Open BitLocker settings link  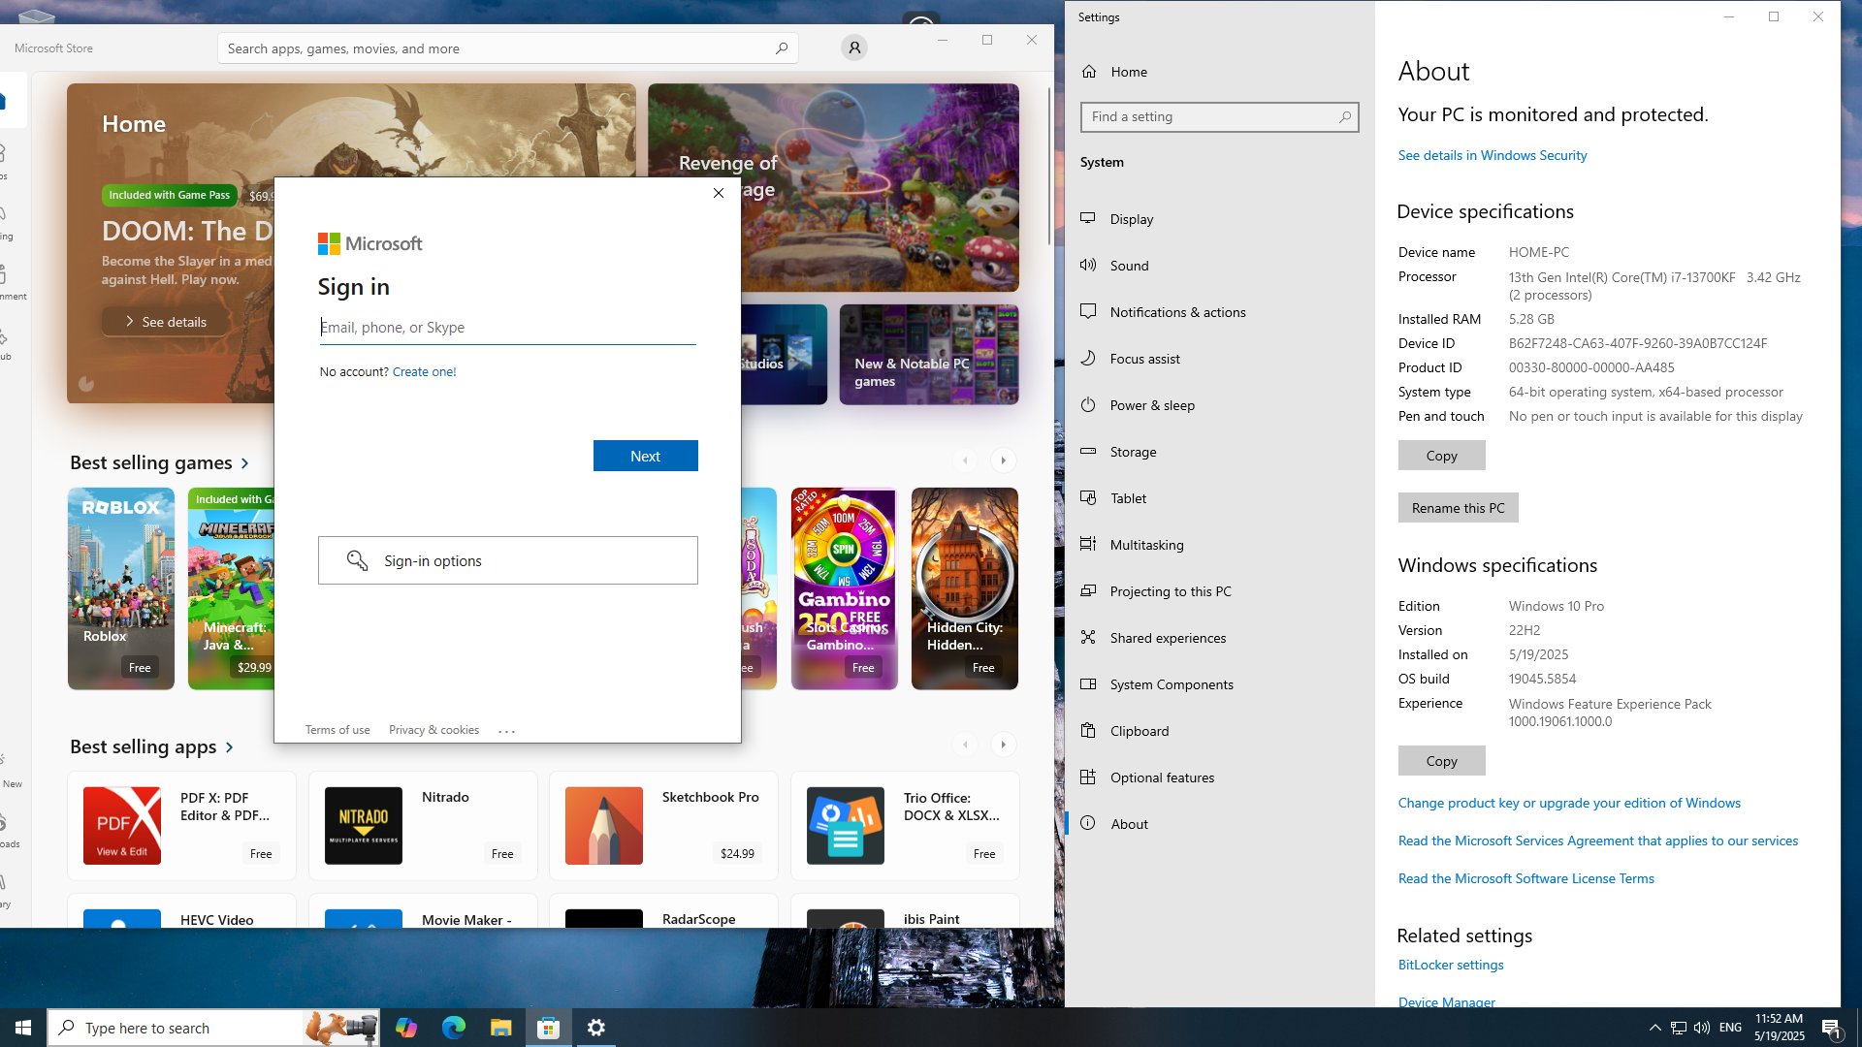1451,965
